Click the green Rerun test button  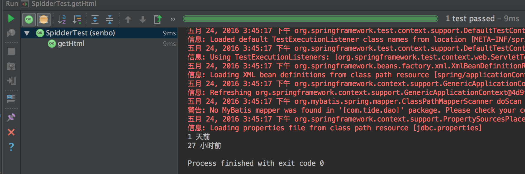pos(11,19)
